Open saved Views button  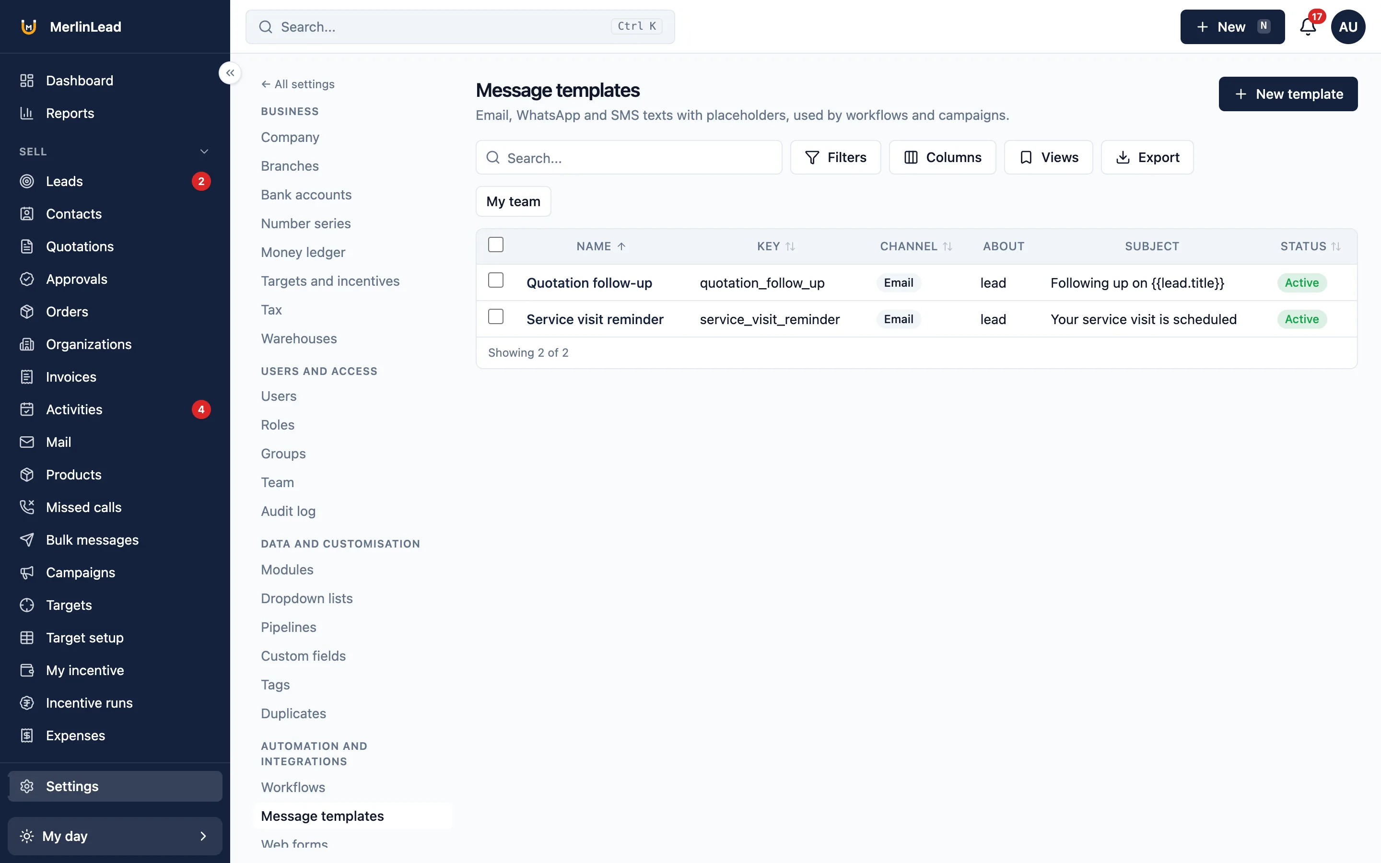[1048, 158]
